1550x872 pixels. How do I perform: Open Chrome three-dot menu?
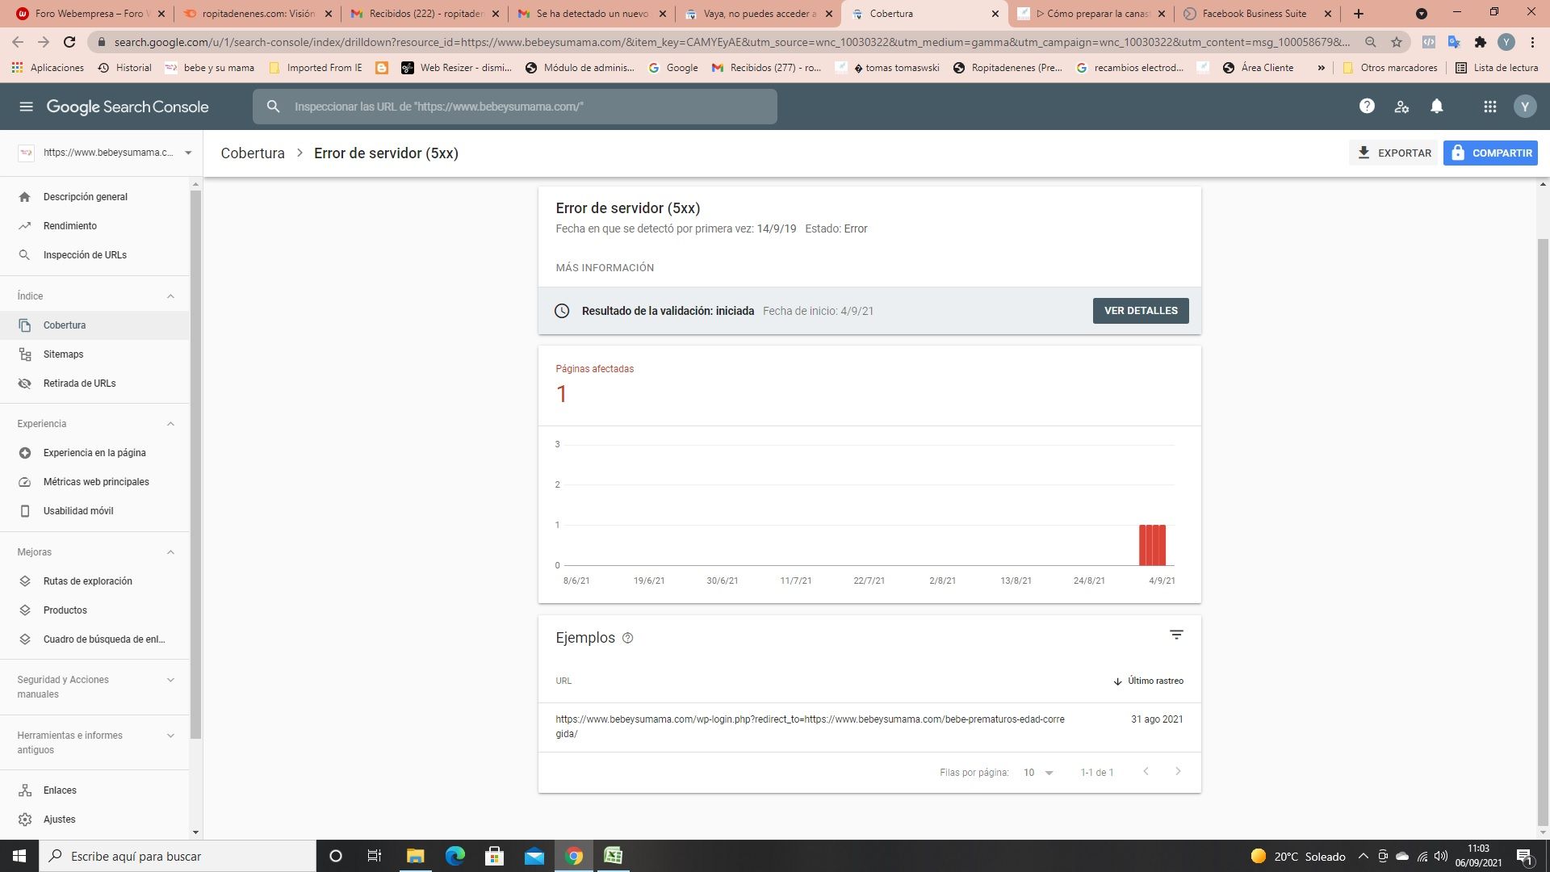[1532, 42]
